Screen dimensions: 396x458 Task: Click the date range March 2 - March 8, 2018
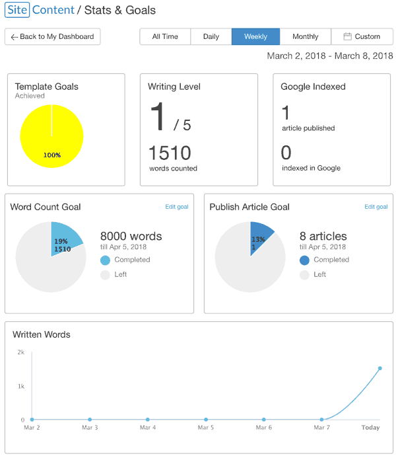tap(330, 56)
